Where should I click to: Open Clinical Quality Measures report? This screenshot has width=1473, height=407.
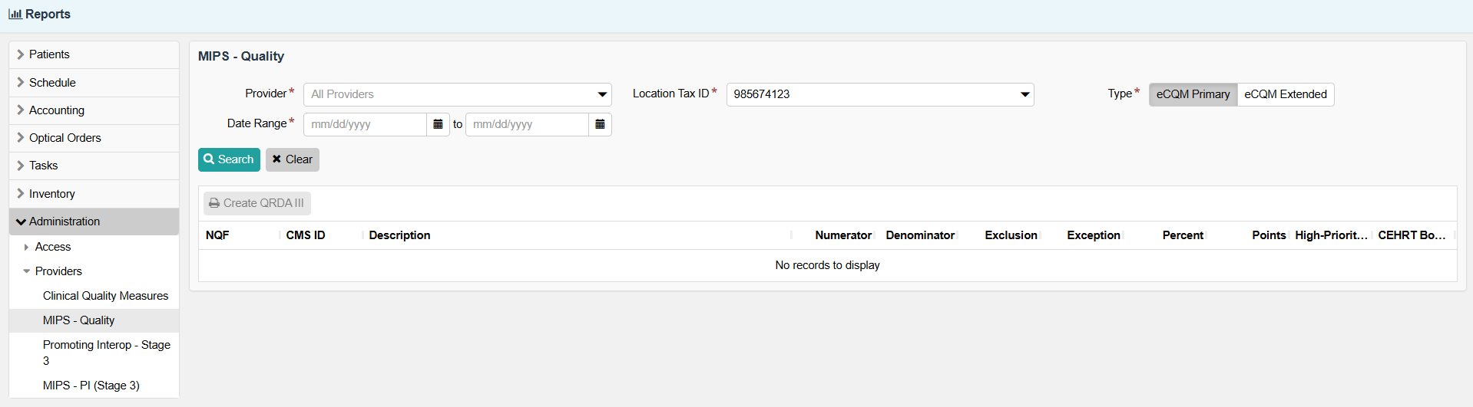click(x=105, y=296)
